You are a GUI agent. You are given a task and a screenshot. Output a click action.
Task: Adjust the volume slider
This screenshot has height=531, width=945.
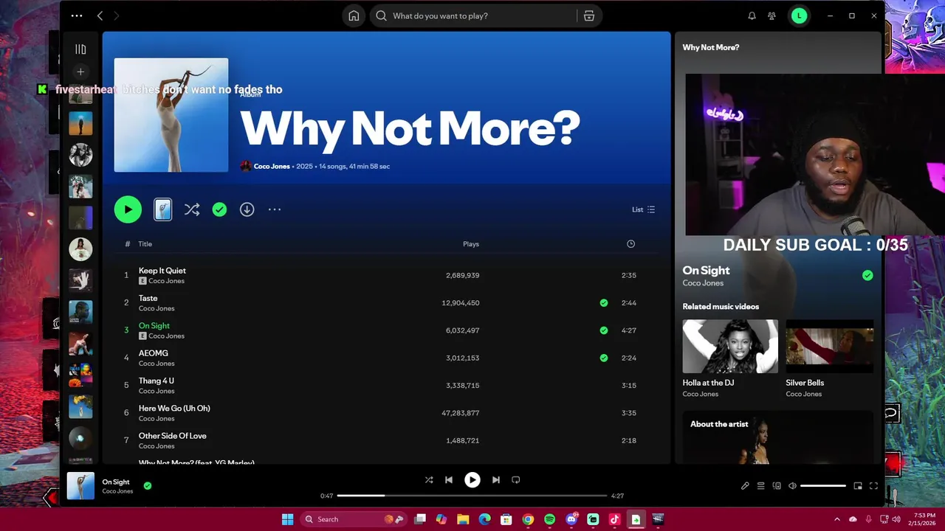point(823,486)
